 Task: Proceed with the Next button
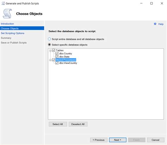click(118, 140)
